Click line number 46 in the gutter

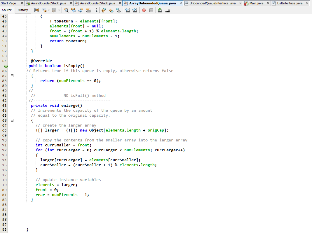click(4, 21)
